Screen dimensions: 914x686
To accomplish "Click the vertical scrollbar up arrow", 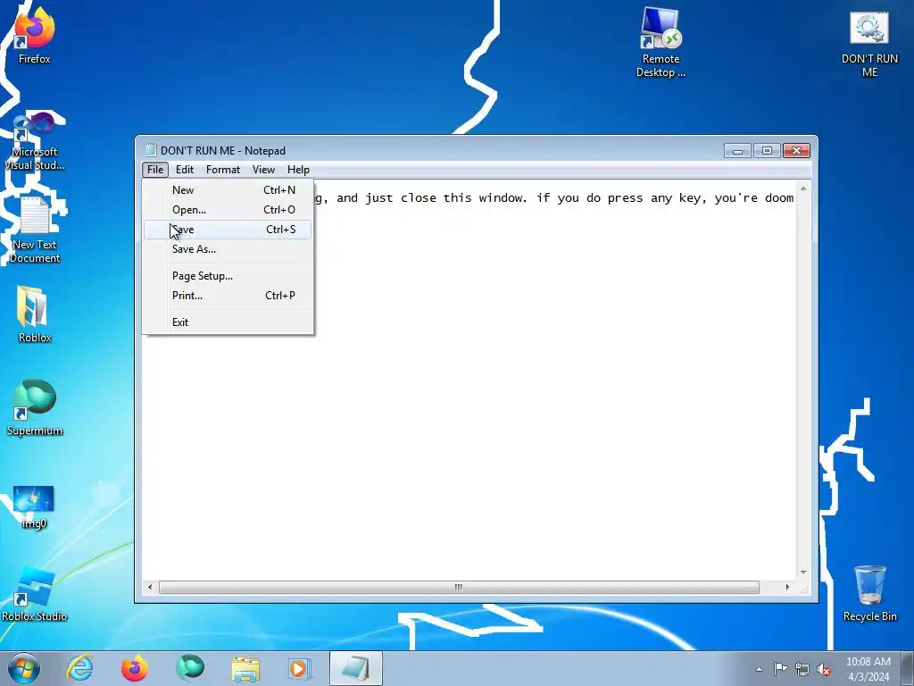I will tap(803, 189).
